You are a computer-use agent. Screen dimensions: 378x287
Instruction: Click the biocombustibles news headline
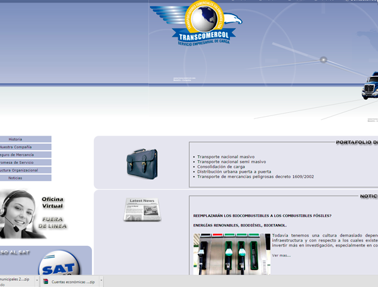point(262,216)
